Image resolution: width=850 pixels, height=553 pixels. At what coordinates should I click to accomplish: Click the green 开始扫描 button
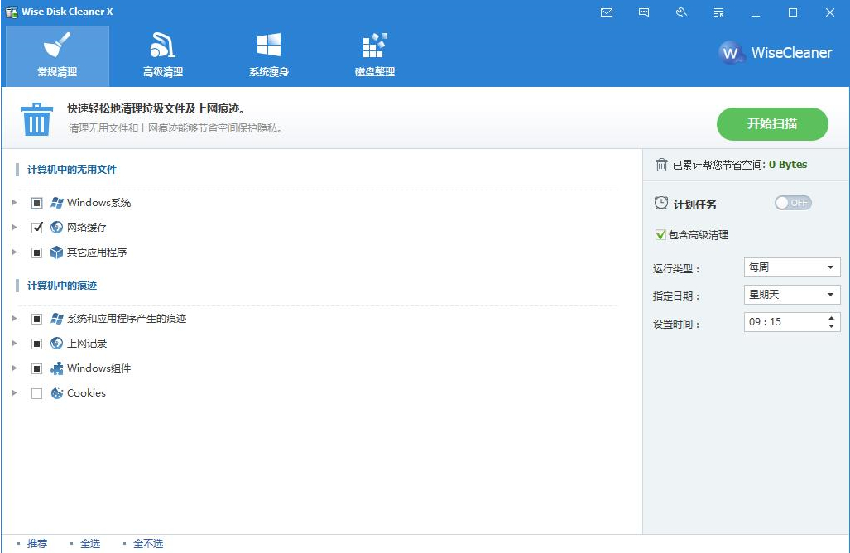[x=771, y=124]
